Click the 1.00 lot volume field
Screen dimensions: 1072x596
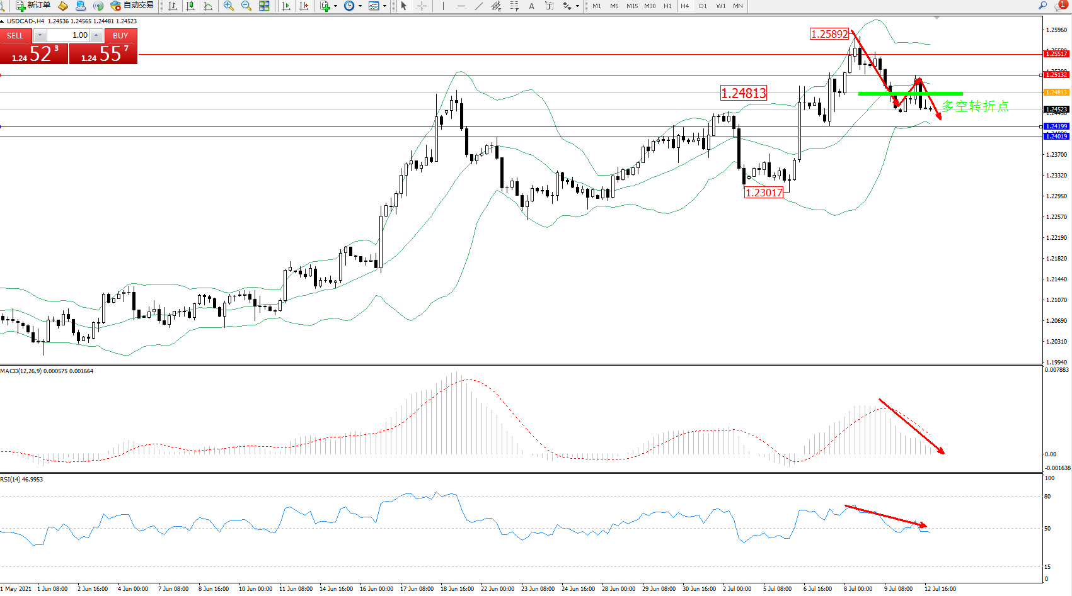69,35
